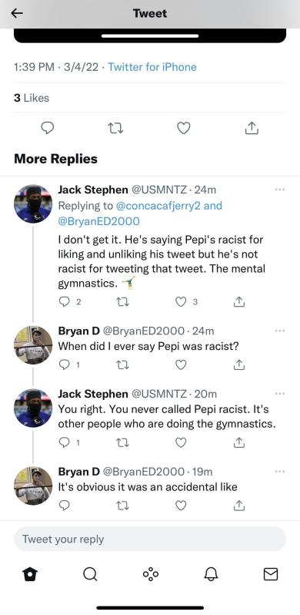This screenshot has width=300, height=615.
Task: Retweet the main tweet dated 3/4/22
Action: tap(115, 128)
